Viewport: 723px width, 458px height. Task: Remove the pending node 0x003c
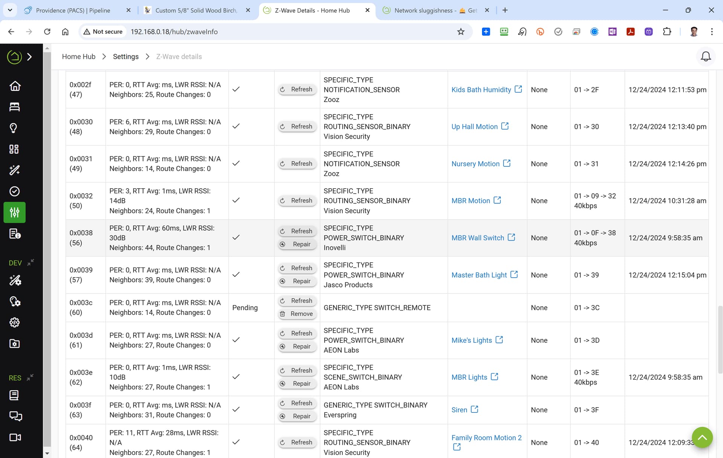point(297,314)
